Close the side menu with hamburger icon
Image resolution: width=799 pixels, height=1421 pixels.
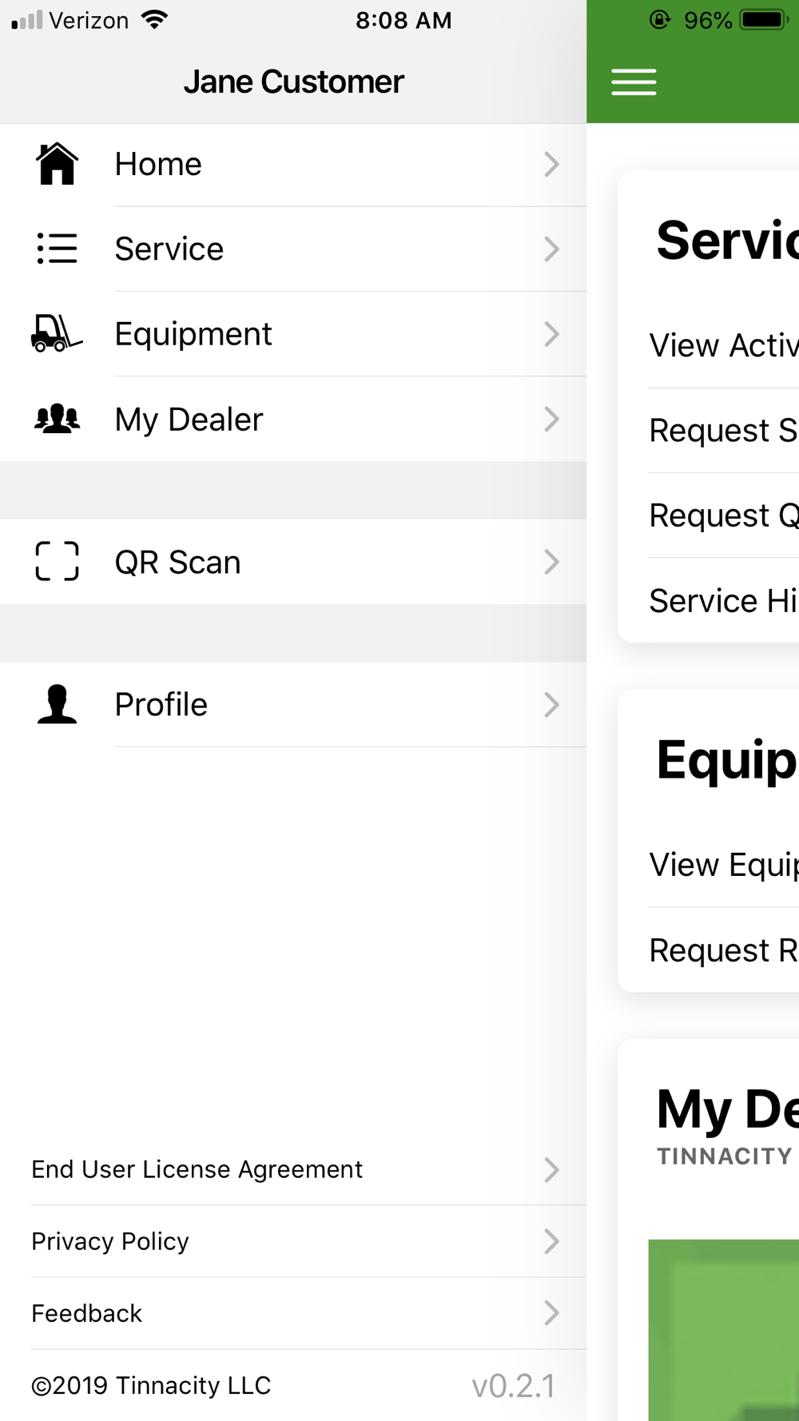634,82
